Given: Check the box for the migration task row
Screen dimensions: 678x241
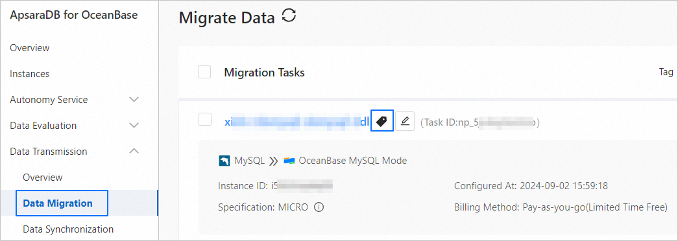Looking at the screenshot, I should (x=204, y=119).
